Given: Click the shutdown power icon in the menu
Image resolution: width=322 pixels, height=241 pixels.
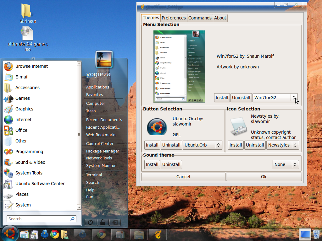Looking at the screenshot, I should (x=90, y=222).
